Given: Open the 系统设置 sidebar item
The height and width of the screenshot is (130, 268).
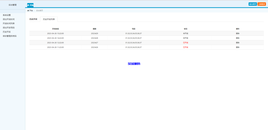Looking at the screenshot, I should click(x=7, y=15).
